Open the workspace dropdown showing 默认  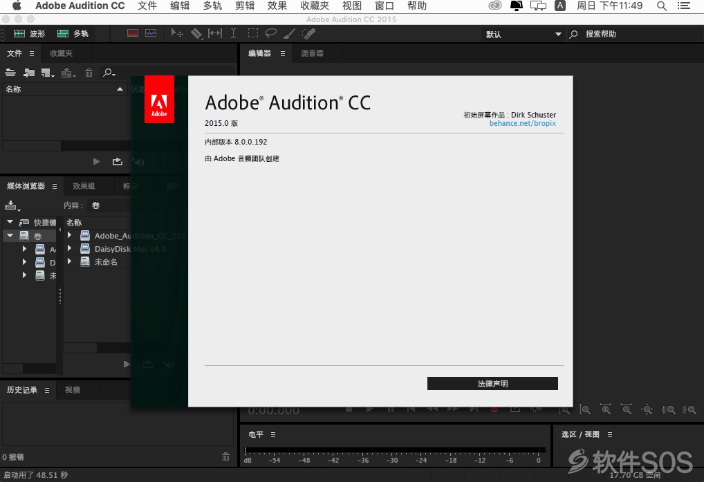523,34
